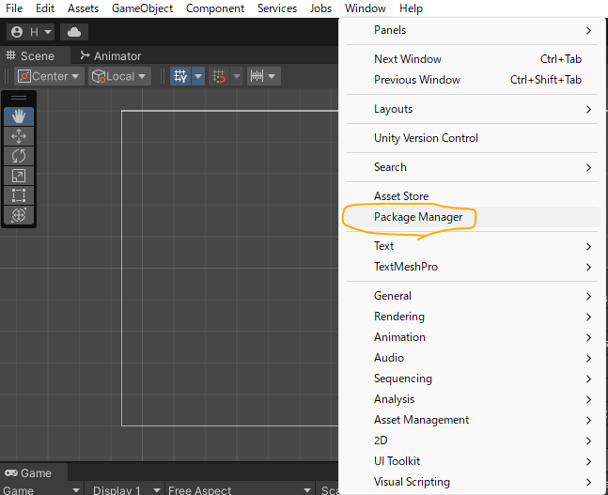Screen dimensions: 608x495
Task: Open the account H dropdown
Action: coord(30,32)
